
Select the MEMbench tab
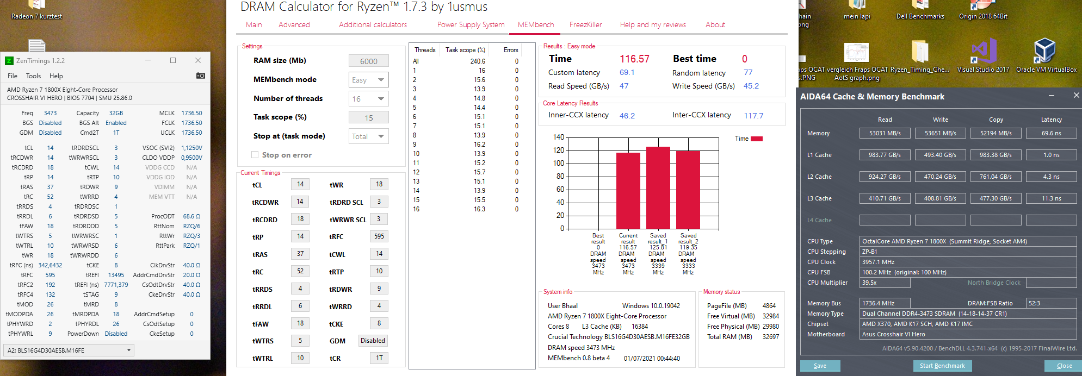point(536,24)
